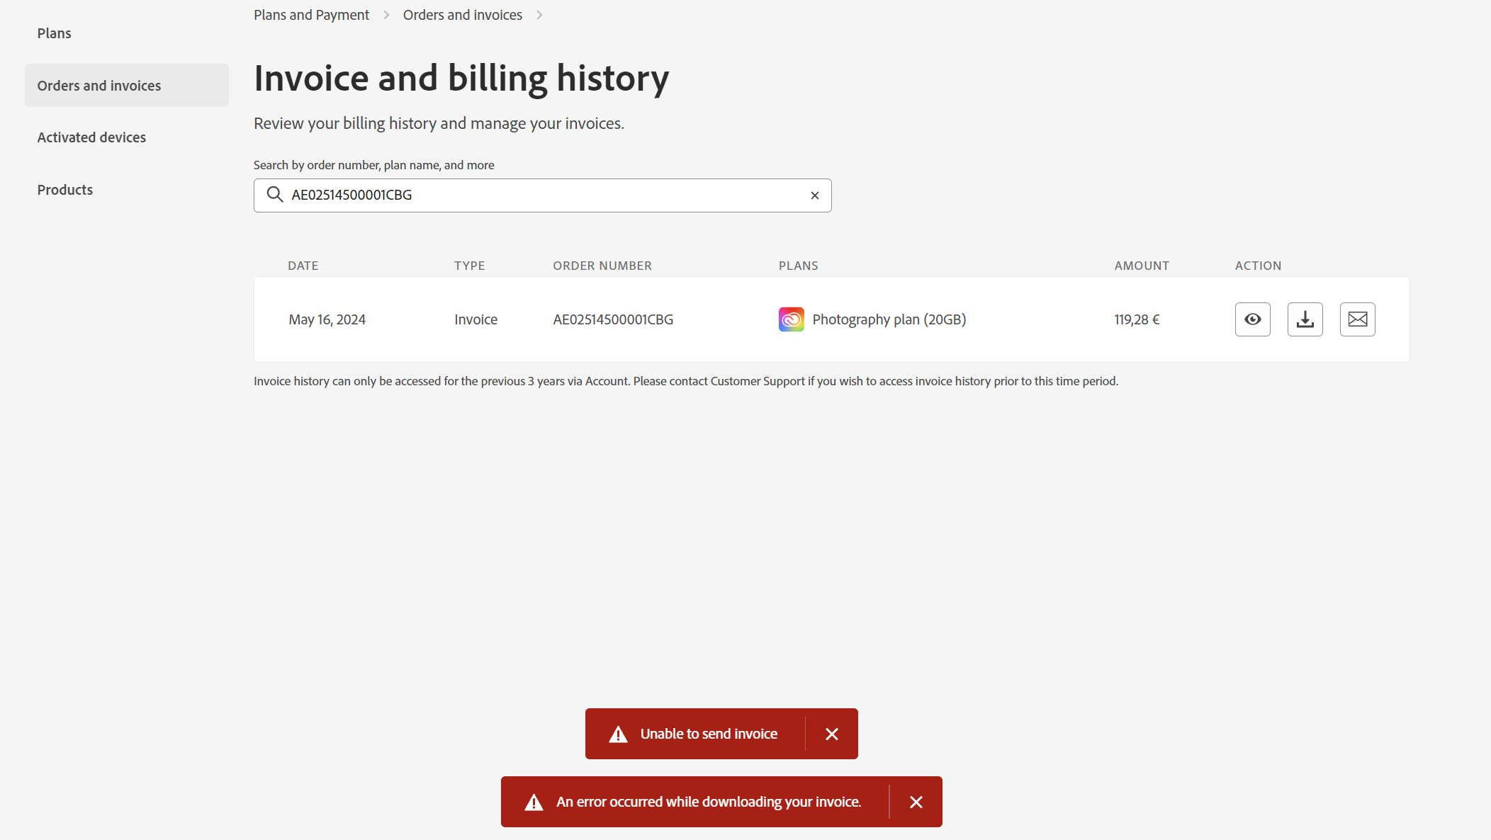
Task: Click the Creative Cloud Photography plan icon
Action: (x=791, y=319)
